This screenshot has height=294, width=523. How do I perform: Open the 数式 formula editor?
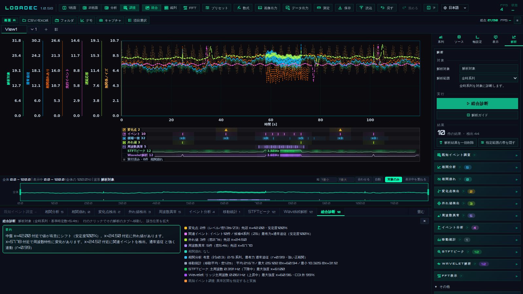coord(243,8)
